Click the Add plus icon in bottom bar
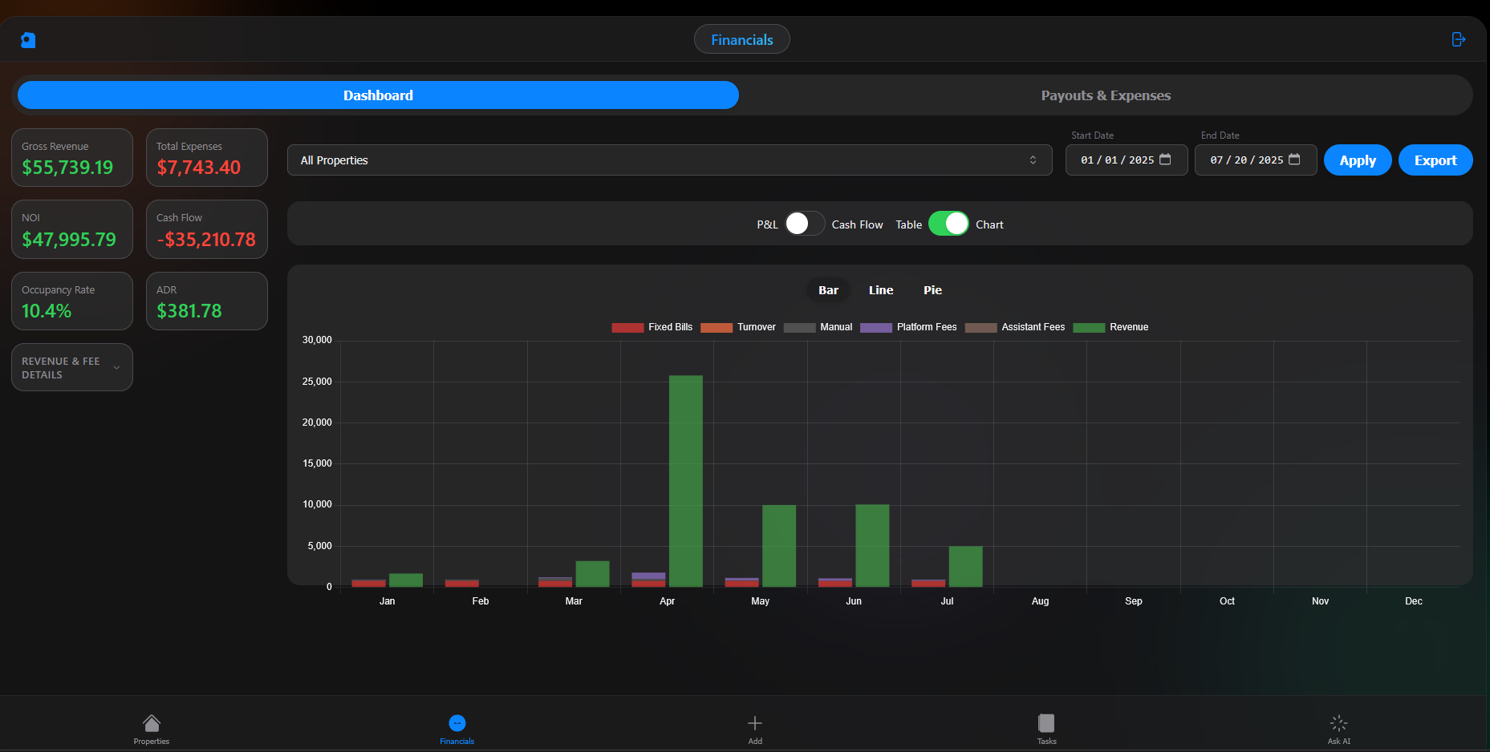1490x752 pixels. (x=754, y=722)
